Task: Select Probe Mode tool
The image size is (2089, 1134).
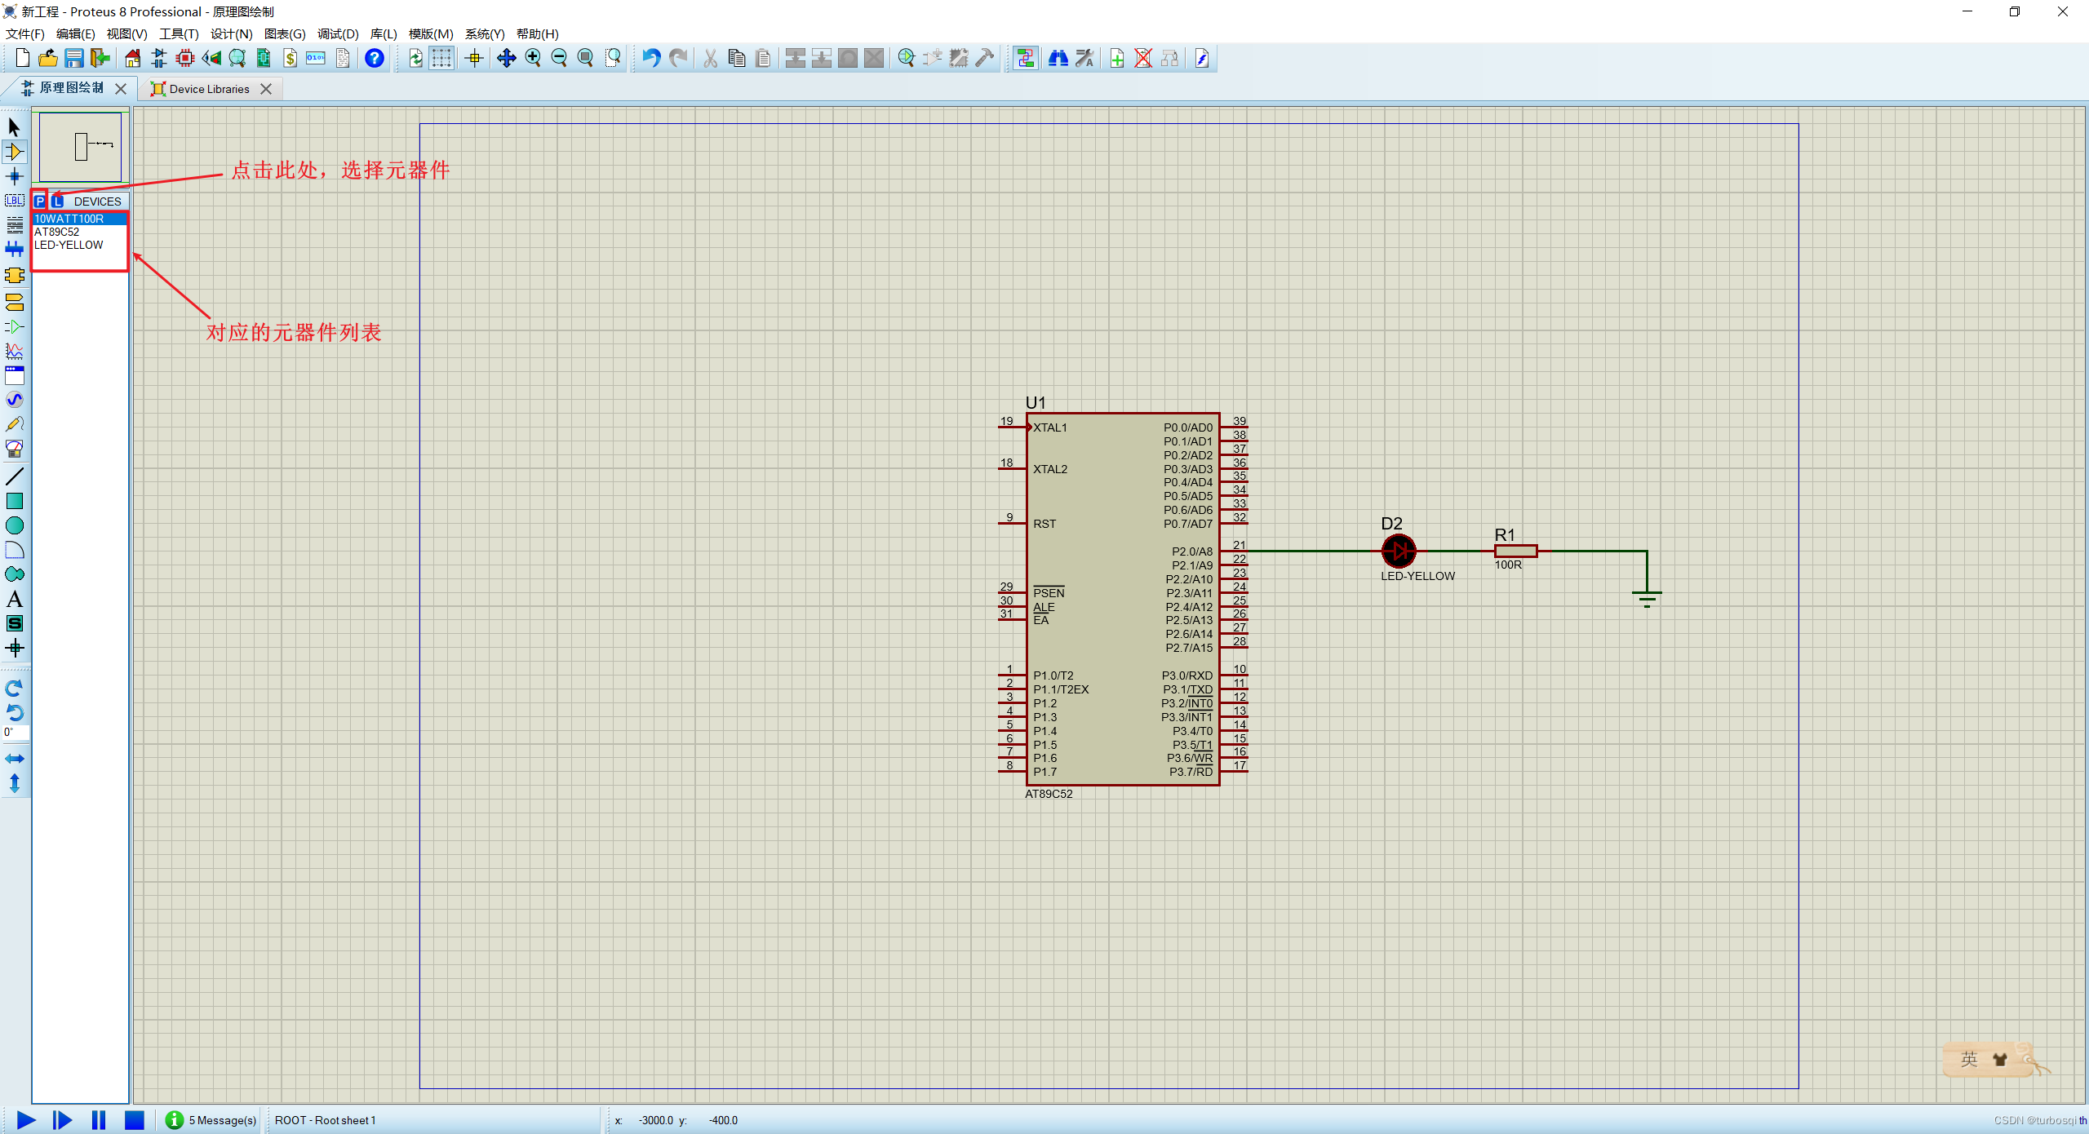Action: click(x=14, y=424)
